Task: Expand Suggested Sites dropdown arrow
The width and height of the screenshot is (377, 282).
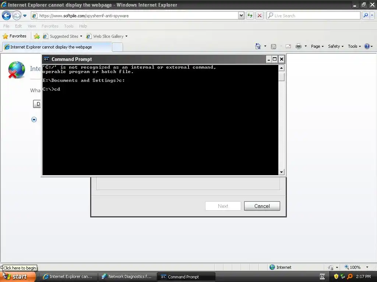Action: [81, 36]
